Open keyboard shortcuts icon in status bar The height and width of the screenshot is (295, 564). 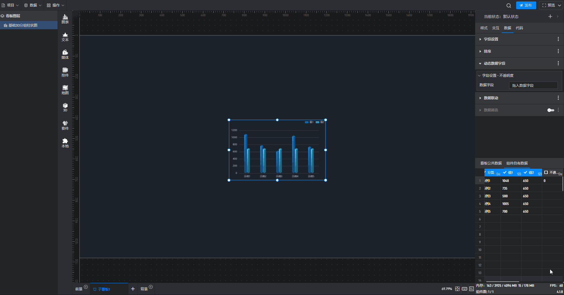pyautogui.click(x=464, y=289)
